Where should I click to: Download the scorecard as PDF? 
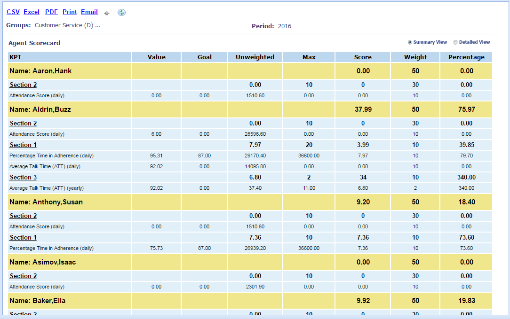point(51,12)
